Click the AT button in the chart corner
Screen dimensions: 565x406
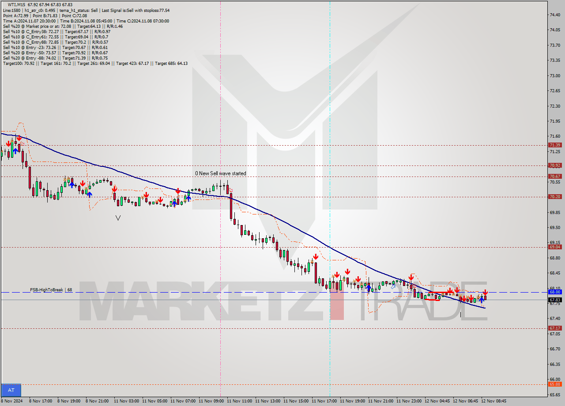[x=11, y=390]
